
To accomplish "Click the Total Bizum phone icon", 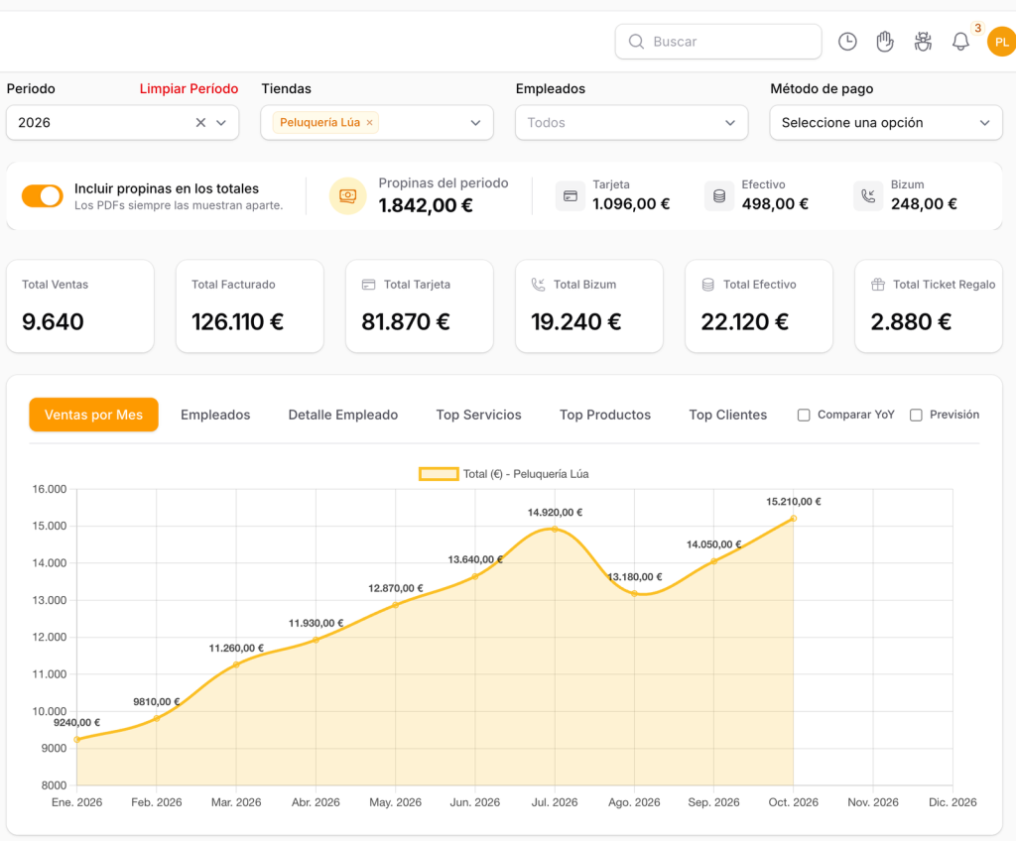I will [x=539, y=285].
